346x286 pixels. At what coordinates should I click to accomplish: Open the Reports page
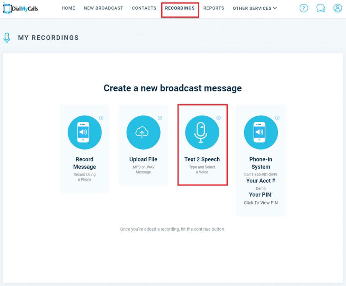tap(213, 8)
